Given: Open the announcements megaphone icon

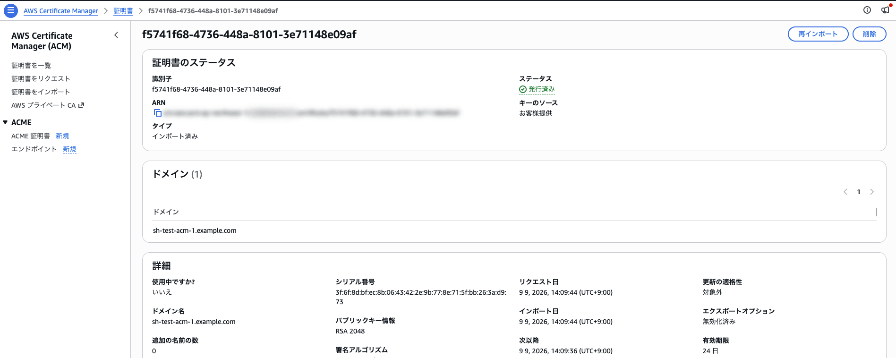Looking at the screenshot, I should [885, 10].
